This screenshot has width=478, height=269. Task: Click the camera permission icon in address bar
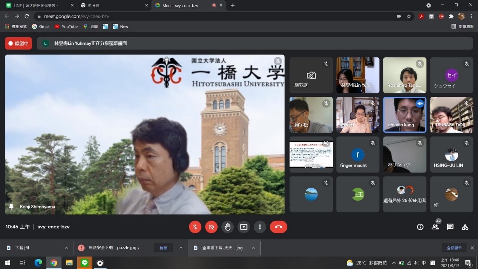[399, 16]
